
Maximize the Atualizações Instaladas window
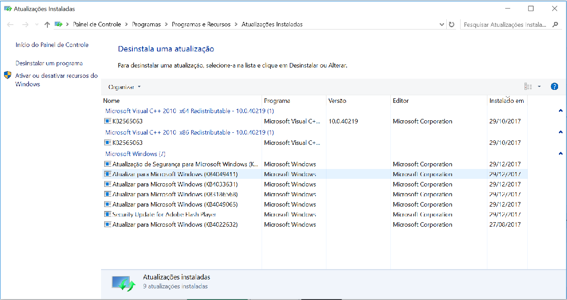point(531,8)
